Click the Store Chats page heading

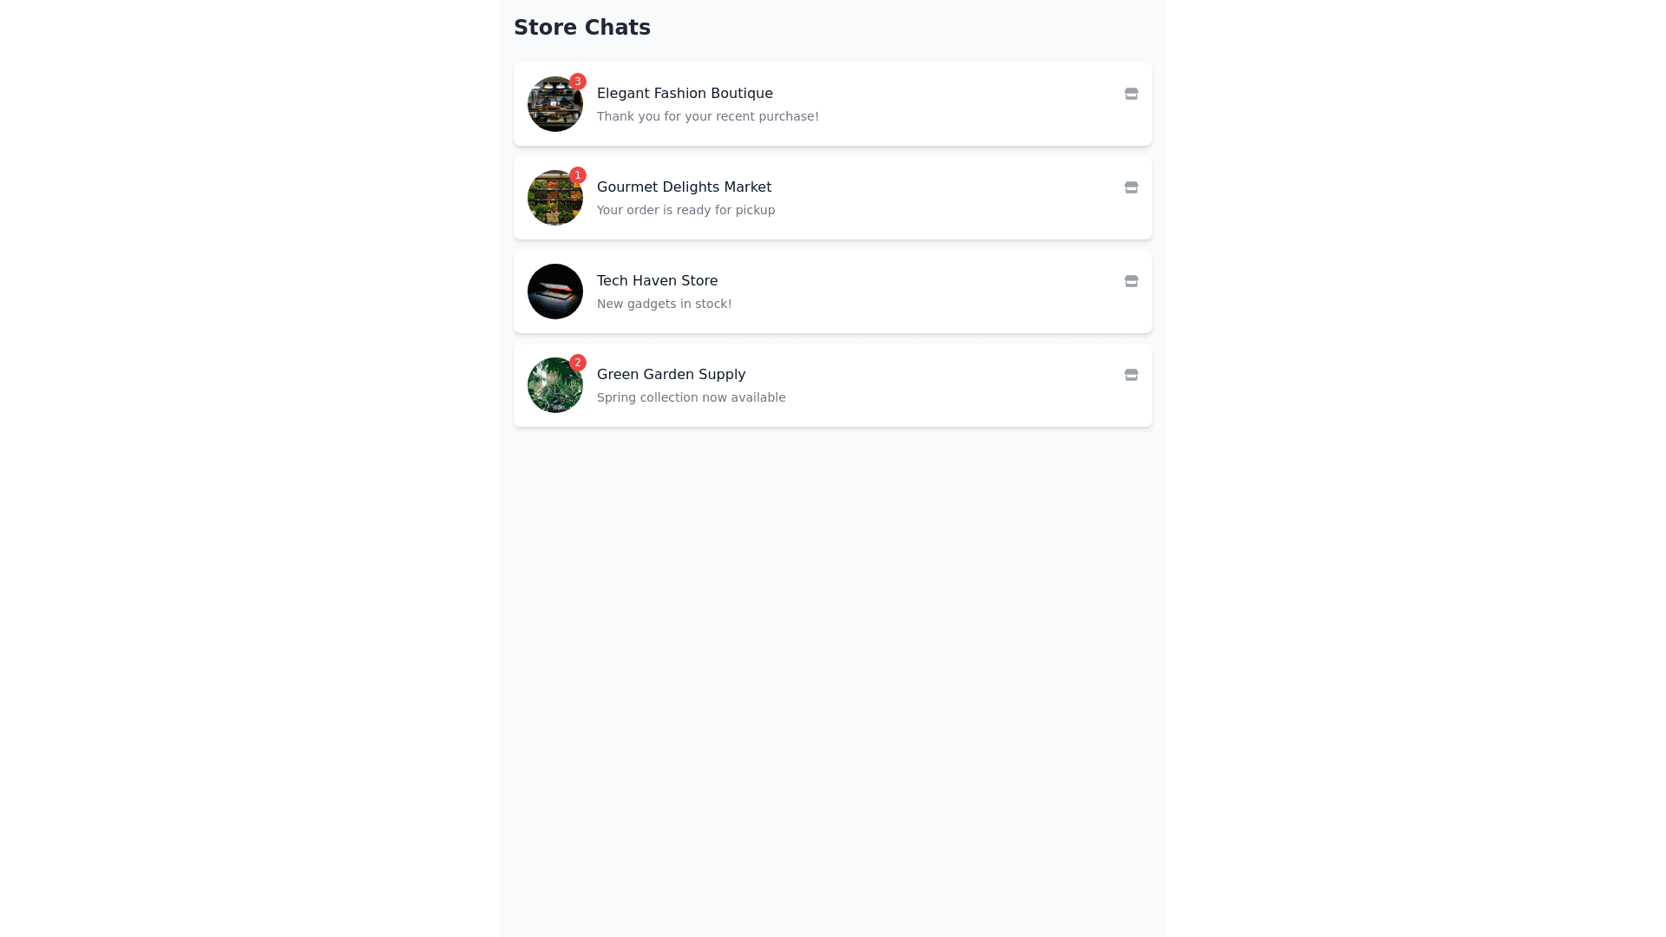[581, 28]
